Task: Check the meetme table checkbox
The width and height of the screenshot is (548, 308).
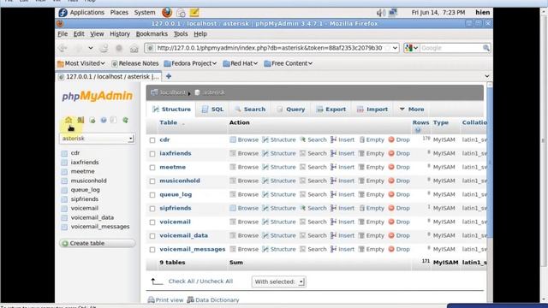Action: click(x=152, y=168)
